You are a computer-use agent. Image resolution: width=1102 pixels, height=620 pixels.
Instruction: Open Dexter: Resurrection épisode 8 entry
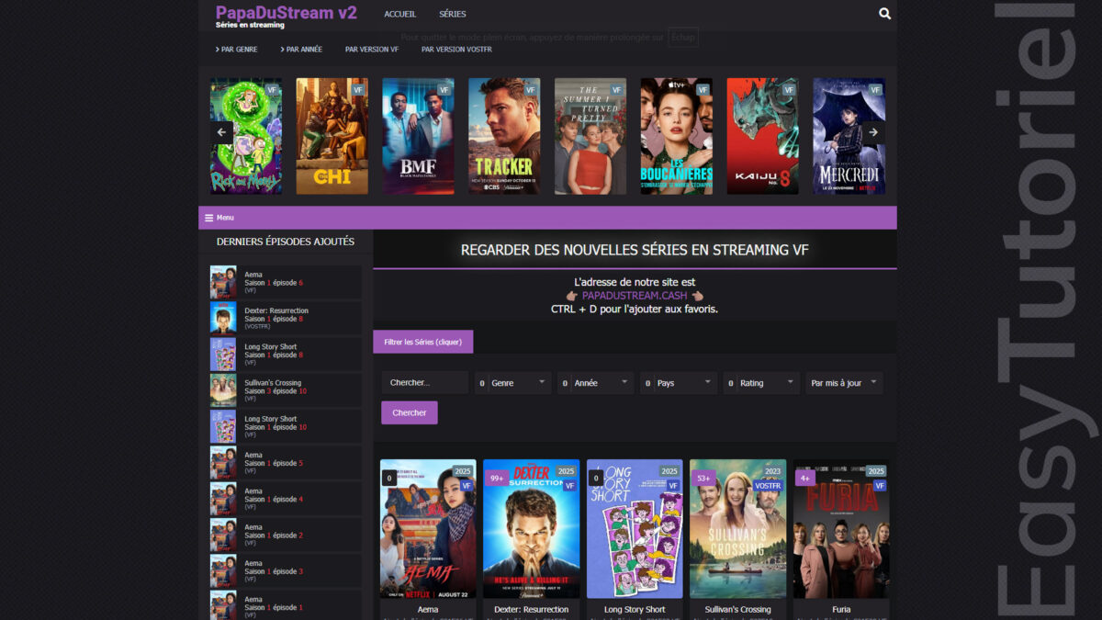[285, 318]
